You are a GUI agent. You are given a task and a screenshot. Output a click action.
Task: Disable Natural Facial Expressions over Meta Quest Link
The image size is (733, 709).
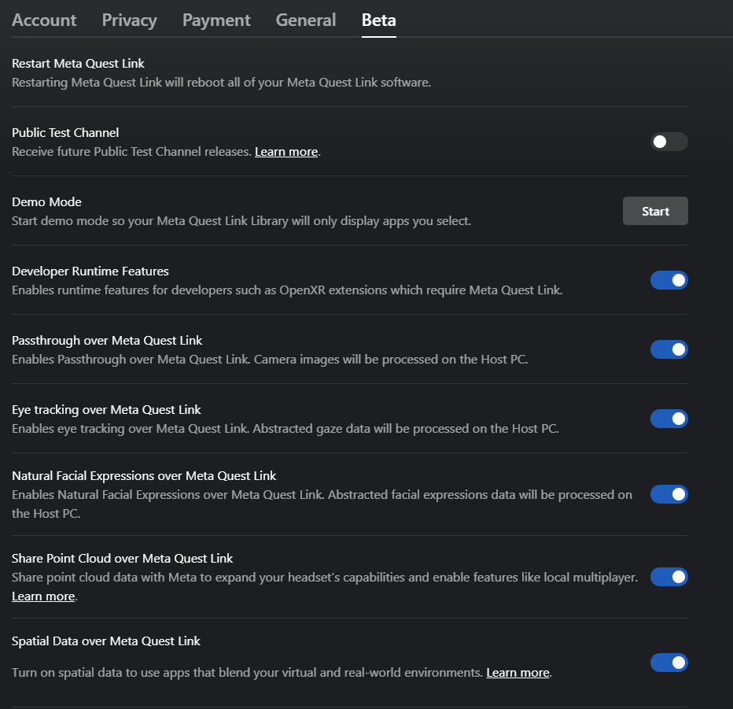coord(669,494)
